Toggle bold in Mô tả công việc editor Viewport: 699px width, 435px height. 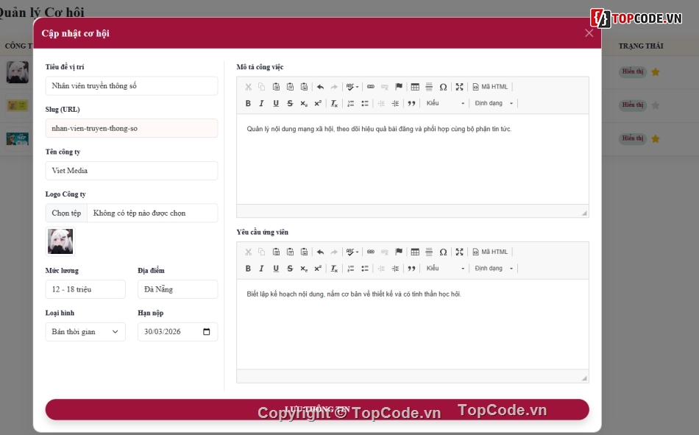tap(248, 104)
